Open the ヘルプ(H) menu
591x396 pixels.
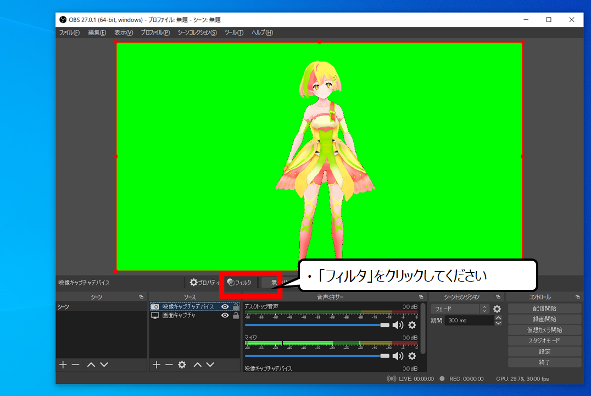click(x=262, y=32)
